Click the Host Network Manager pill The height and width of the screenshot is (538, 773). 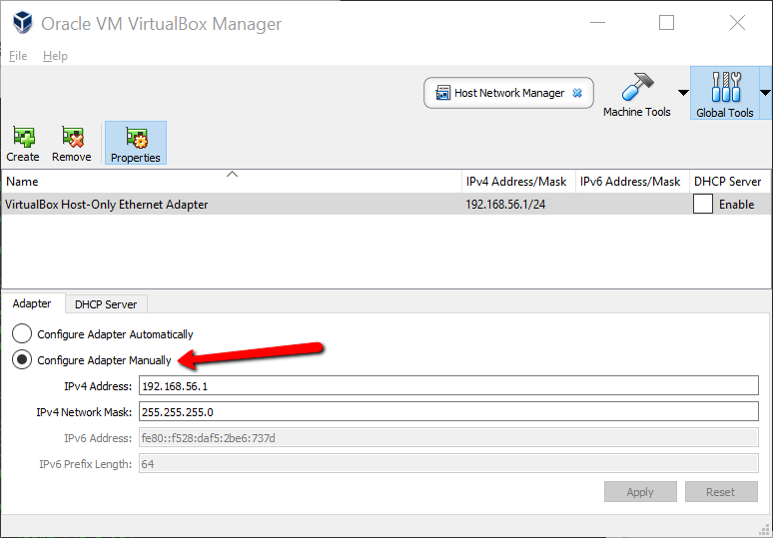click(508, 93)
